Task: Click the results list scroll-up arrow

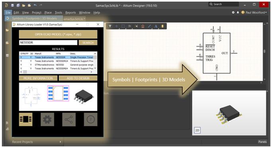Action: 95,54
